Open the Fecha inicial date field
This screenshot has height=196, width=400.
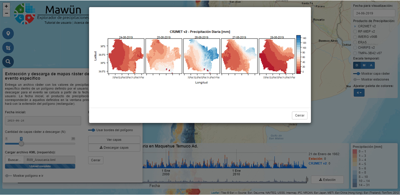pyautogui.click(x=43, y=121)
